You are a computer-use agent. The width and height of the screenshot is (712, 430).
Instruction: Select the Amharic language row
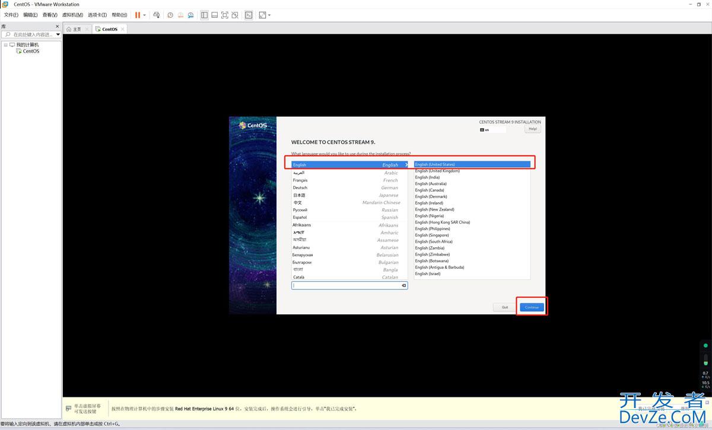(x=351, y=232)
